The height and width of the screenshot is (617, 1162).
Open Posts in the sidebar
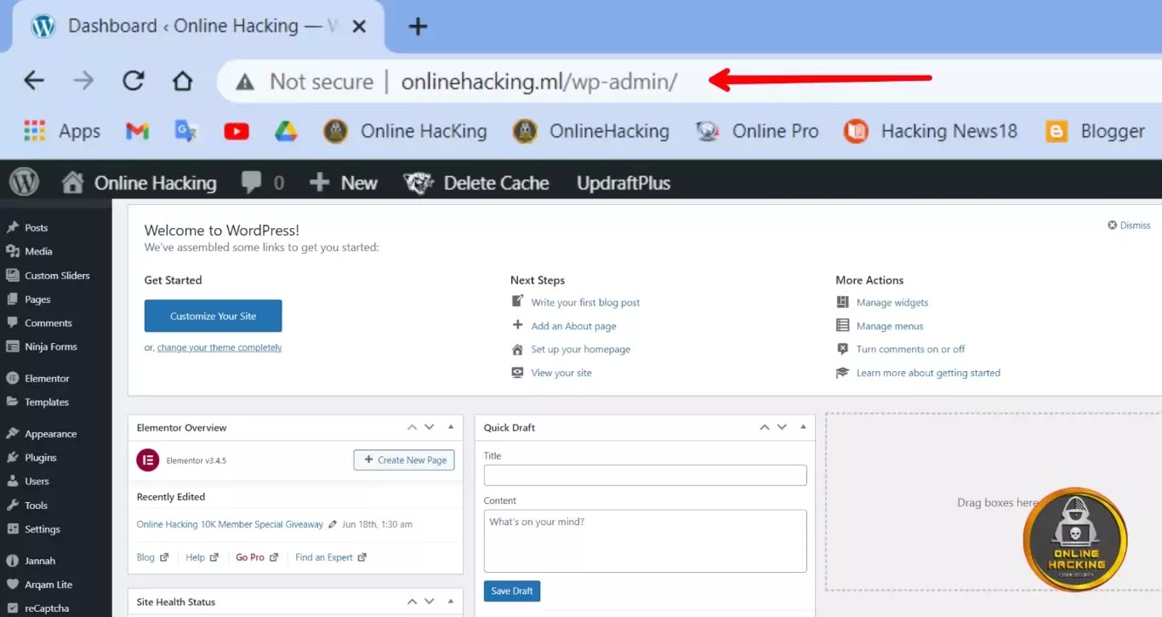pyautogui.click(x=36, y=228)
